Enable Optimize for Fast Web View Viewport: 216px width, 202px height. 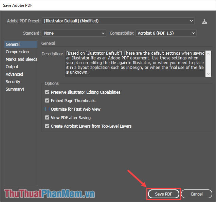coord(47,109)
